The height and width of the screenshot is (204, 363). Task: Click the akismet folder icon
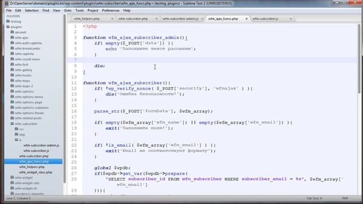tap(12, 32)
